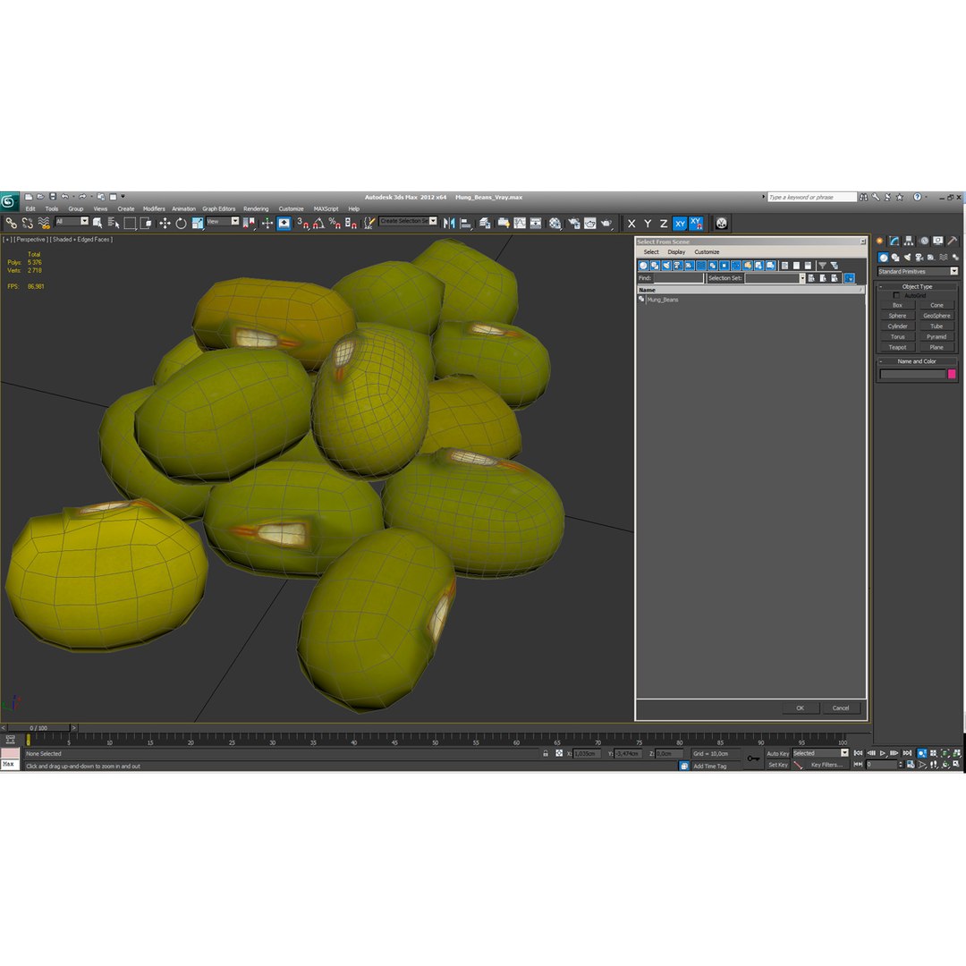Image resolution: width=966 pixels, height=966 pixels.
Task: Open Customize menu in Select From Scene
Action: click(707, 252)
